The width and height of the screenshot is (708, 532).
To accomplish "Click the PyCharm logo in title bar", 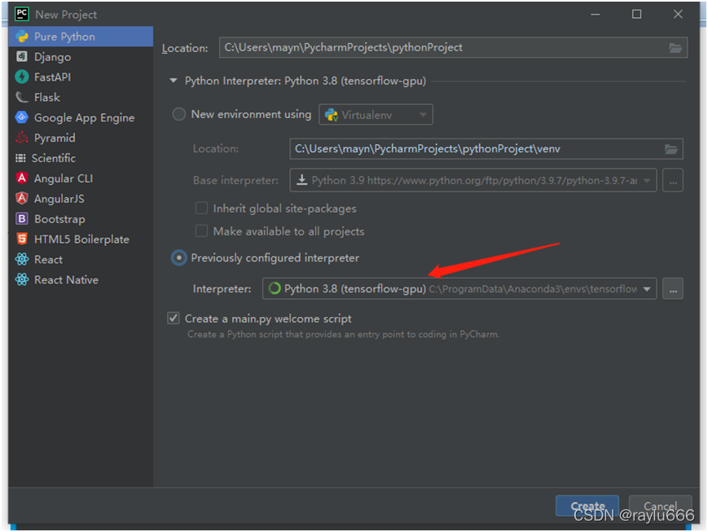I will tap(22, 14).
